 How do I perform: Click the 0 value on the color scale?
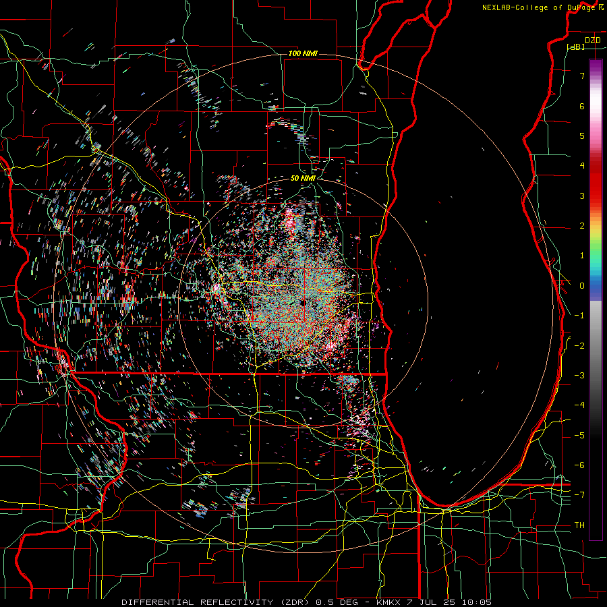click(582, 286)
